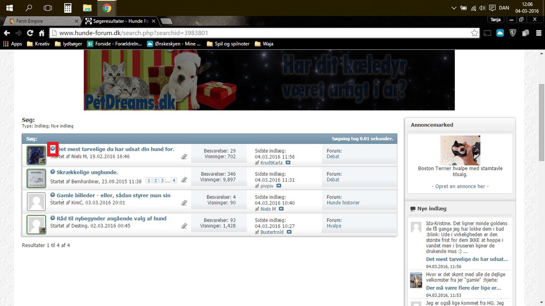The height and width of the screenshot is (306, 545).
Task: Open browser home page
Action: pos(41,33)
